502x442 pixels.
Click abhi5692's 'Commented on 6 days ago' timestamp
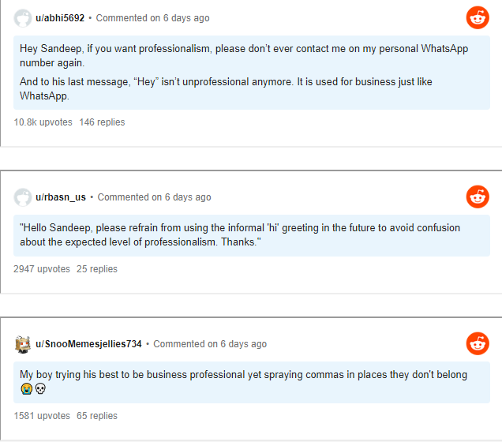(152, 18)
